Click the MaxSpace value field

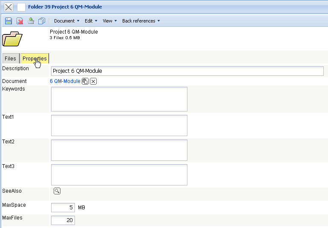click(63, 208)
